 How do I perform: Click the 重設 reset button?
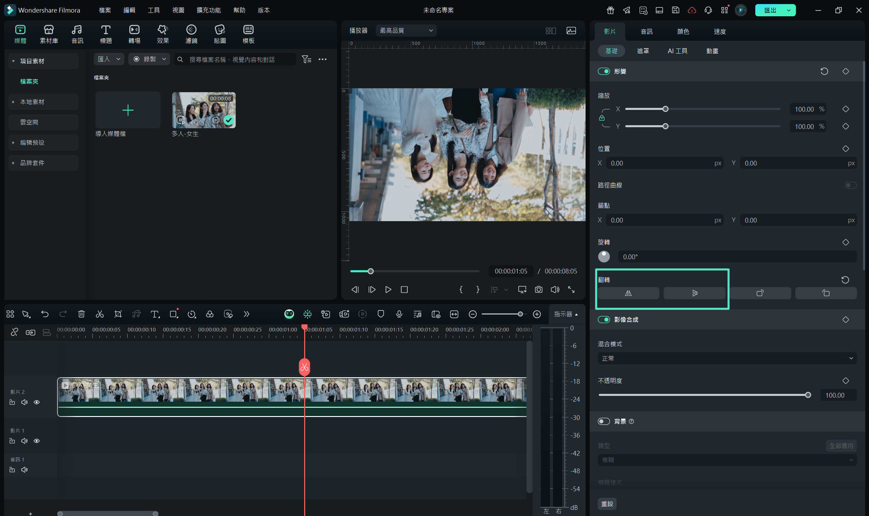click(607, 503)
